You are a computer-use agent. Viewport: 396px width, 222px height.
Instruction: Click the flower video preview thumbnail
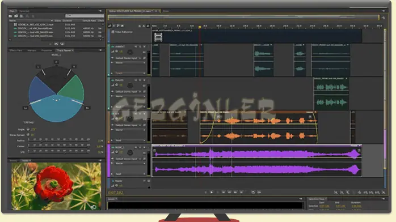tap(56, 186)
